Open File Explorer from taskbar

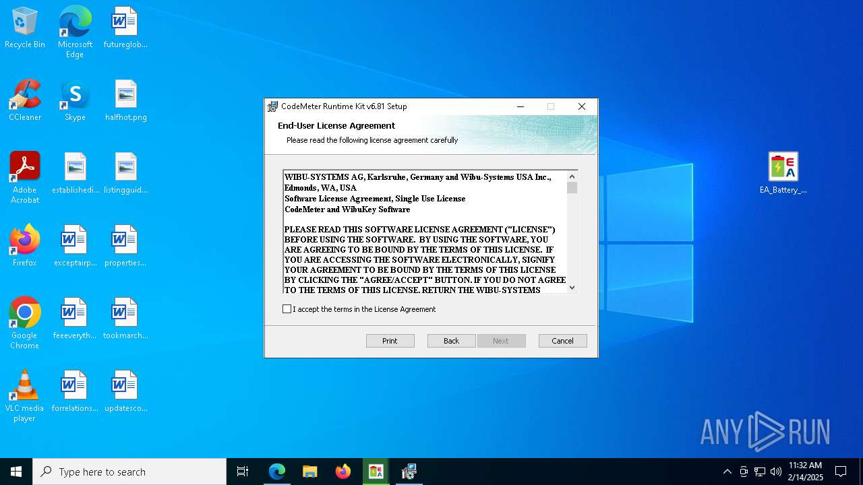tap(309, 472)
